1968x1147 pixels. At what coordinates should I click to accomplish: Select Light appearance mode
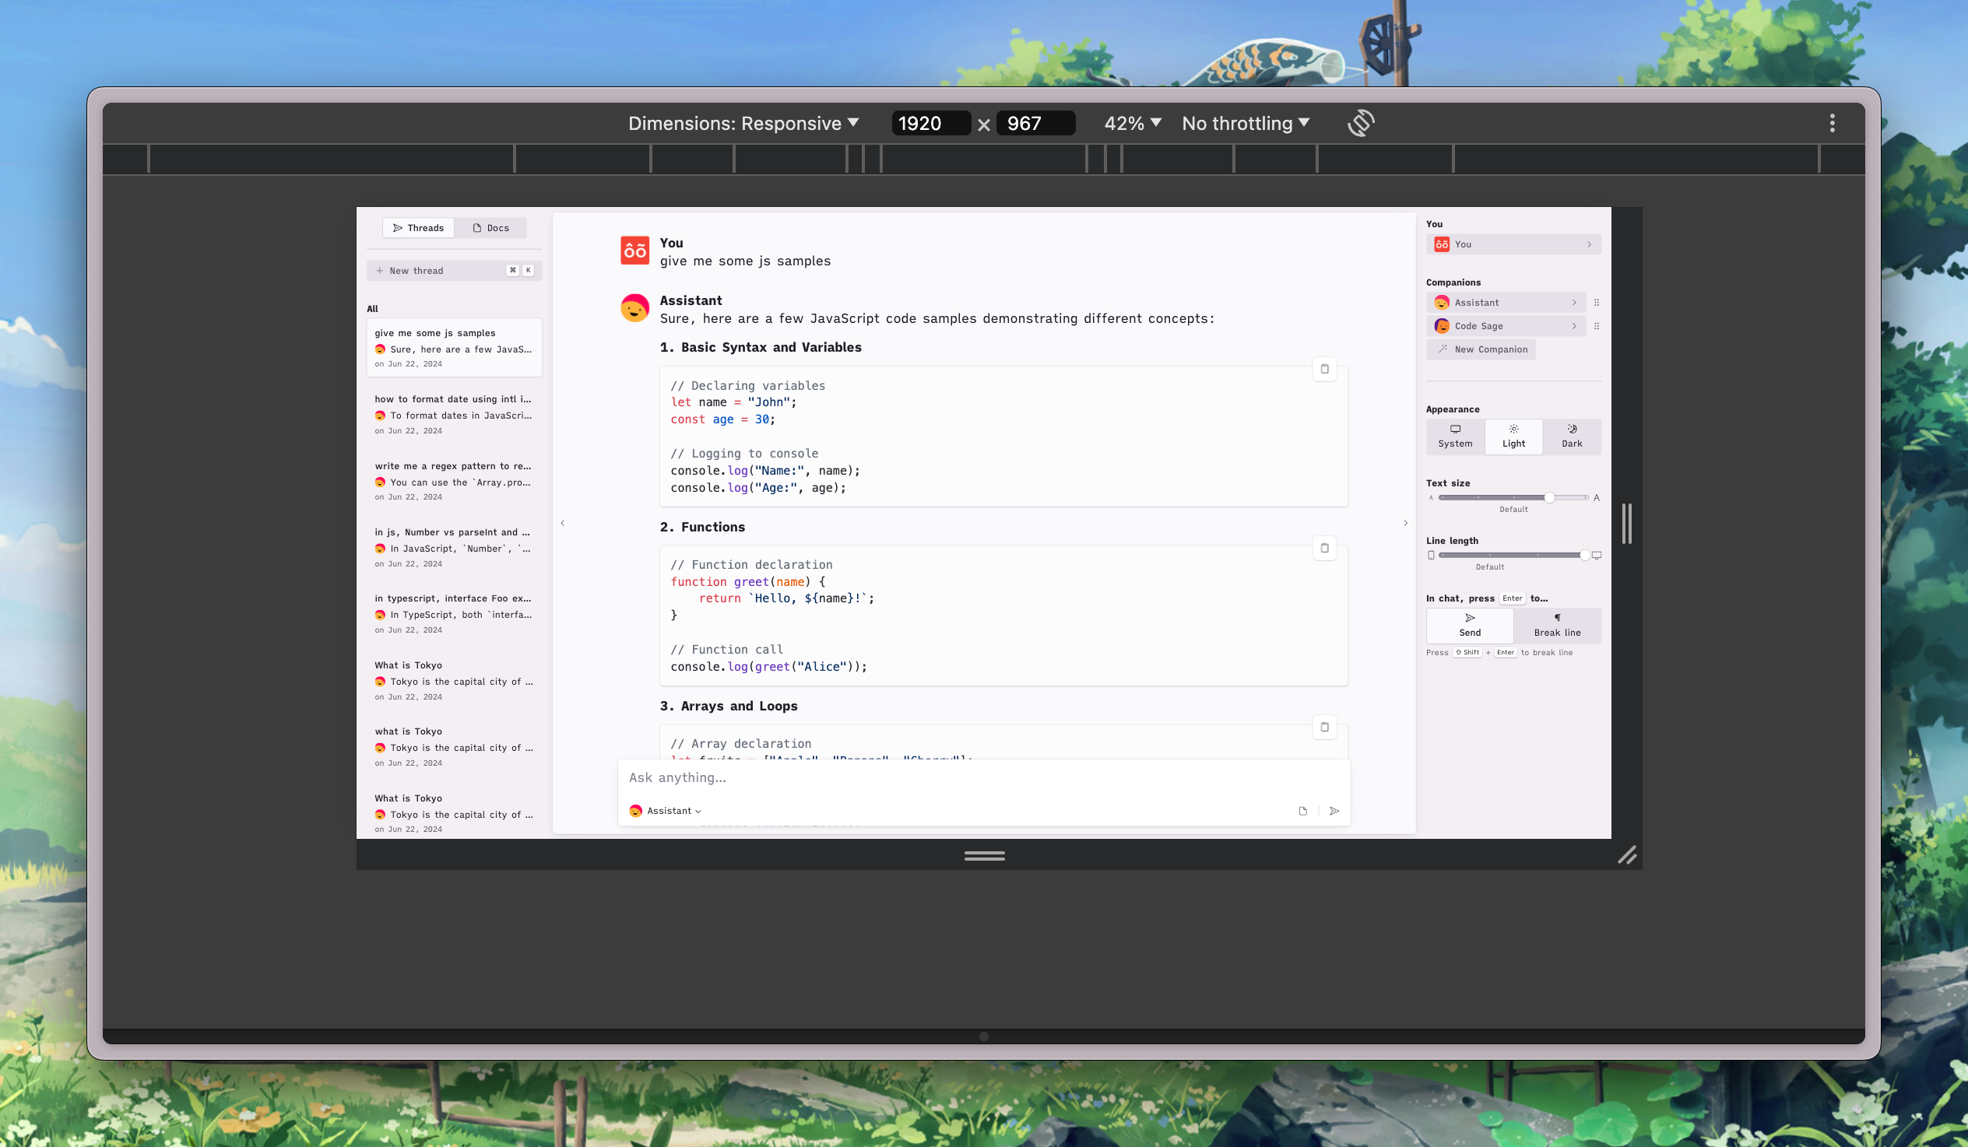(1513, 437)
